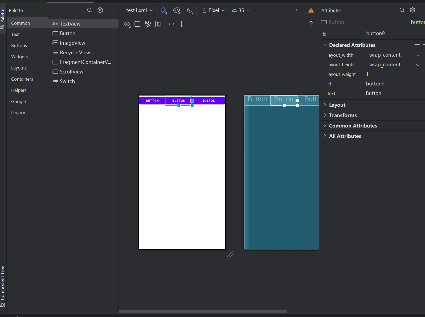Screen dimensions: 425x317
Task: Expand All Attributes section
Action: point(325,136)
